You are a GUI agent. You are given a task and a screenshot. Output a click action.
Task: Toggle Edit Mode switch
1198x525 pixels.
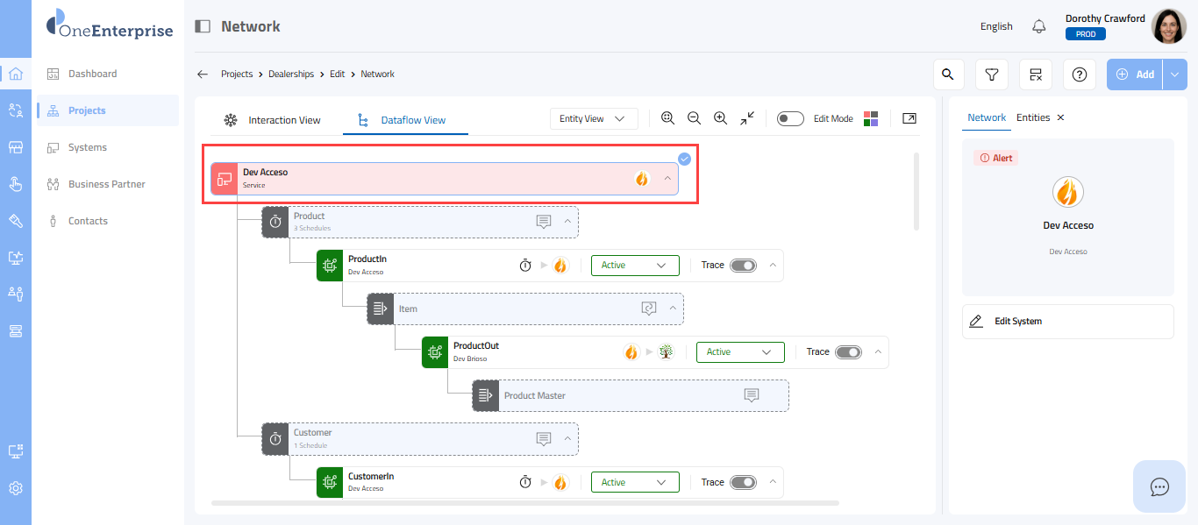(x=790, y=118)
